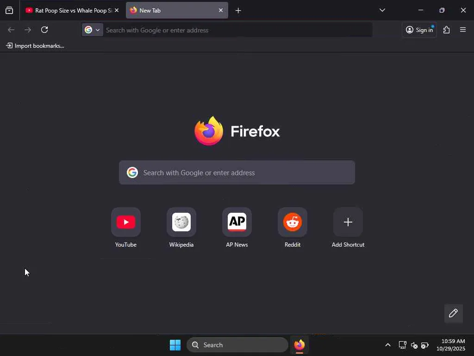Open the Reddit shortcut tile
The height and width of the screenshot is (356, 474).
tap(293, 222)
